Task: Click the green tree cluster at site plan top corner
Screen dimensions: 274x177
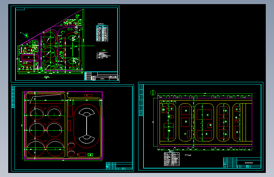Action: pyautogui.click(x=77, y=16)
